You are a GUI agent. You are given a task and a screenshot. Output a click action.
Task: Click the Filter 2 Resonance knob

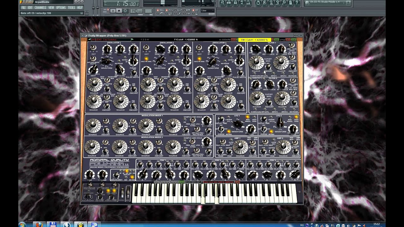point(269,84)
